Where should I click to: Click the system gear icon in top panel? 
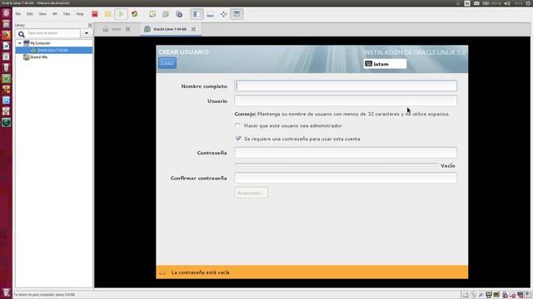(x=529, y=3)
